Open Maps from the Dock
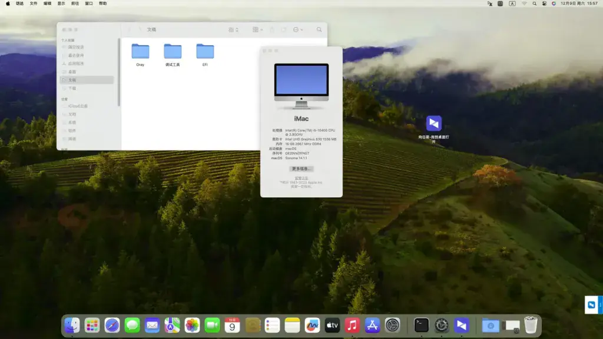Viewport: 603px width, 339px height. click(173, 325)
